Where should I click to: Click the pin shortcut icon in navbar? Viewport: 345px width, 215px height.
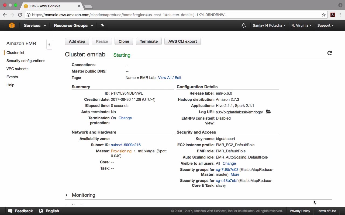point(102,25)
